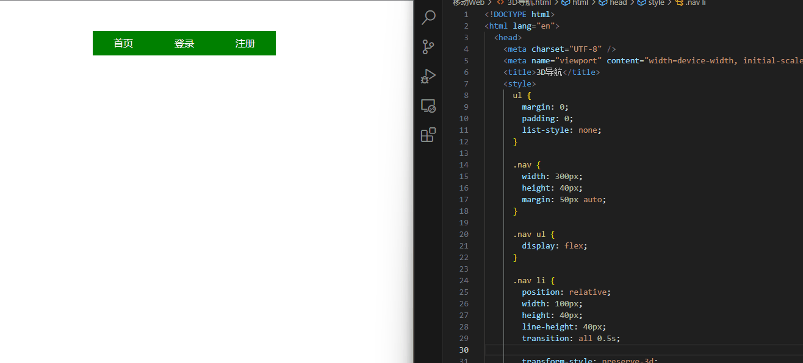Open the Run and Debug view
This screenshot has height=363, width=803.
(428, 76)
